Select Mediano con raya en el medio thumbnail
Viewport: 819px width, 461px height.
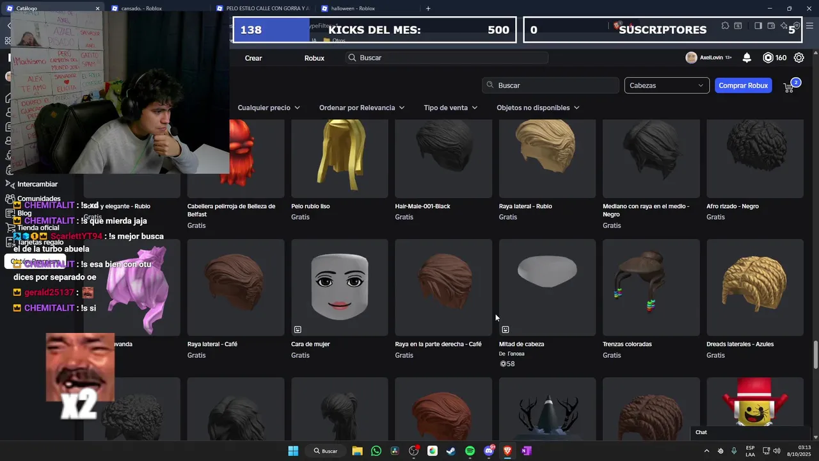tap(651, 158)
